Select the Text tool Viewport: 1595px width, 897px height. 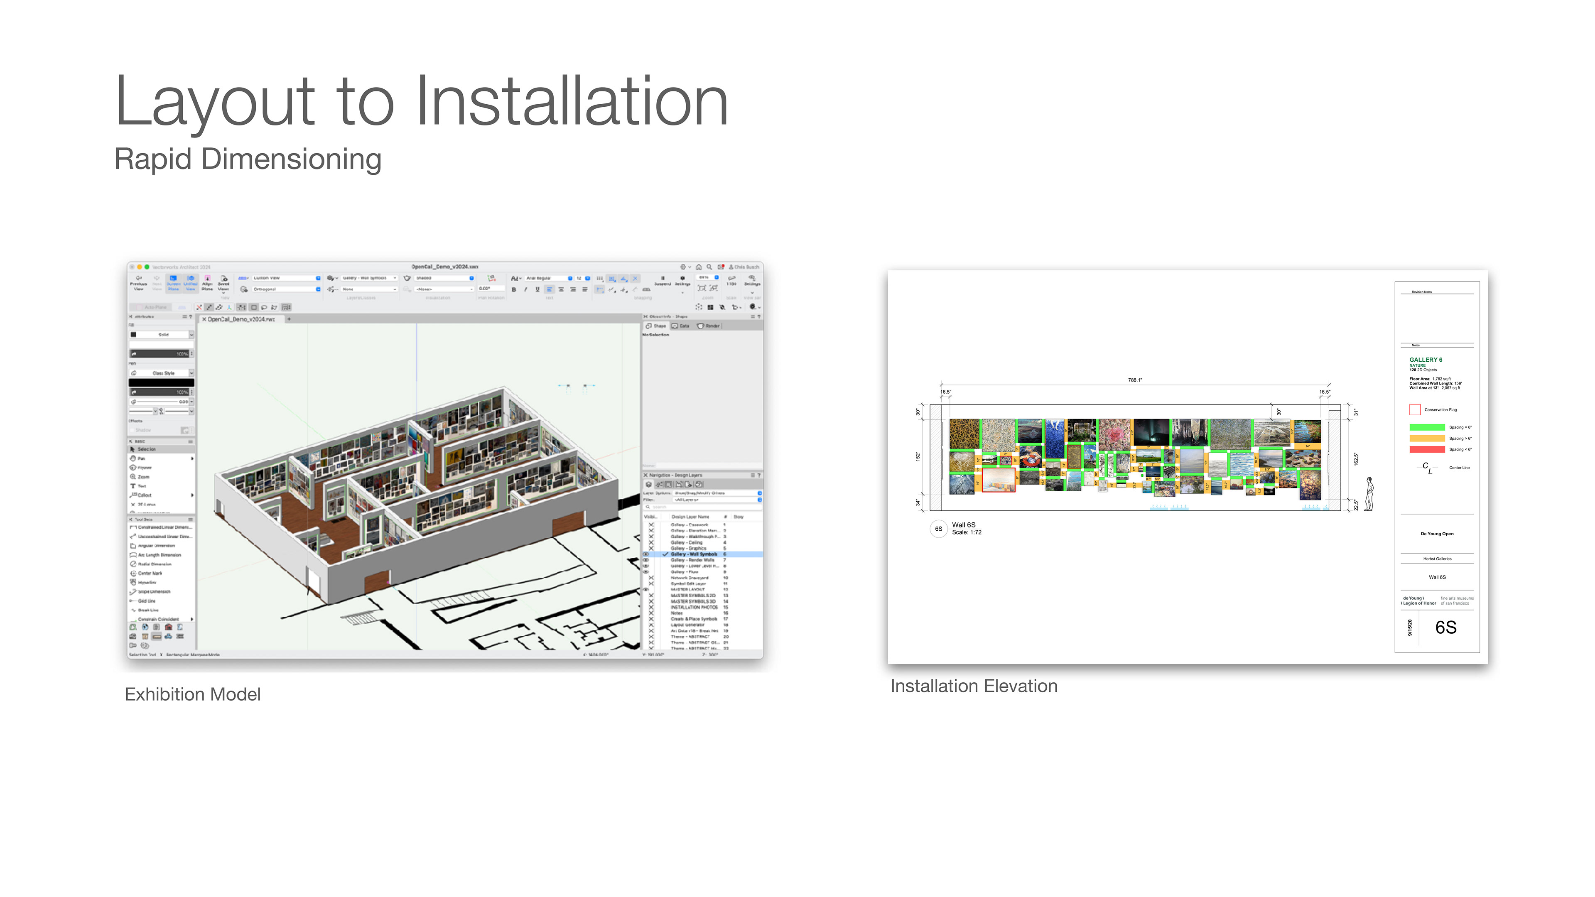(x=161, y=487)
